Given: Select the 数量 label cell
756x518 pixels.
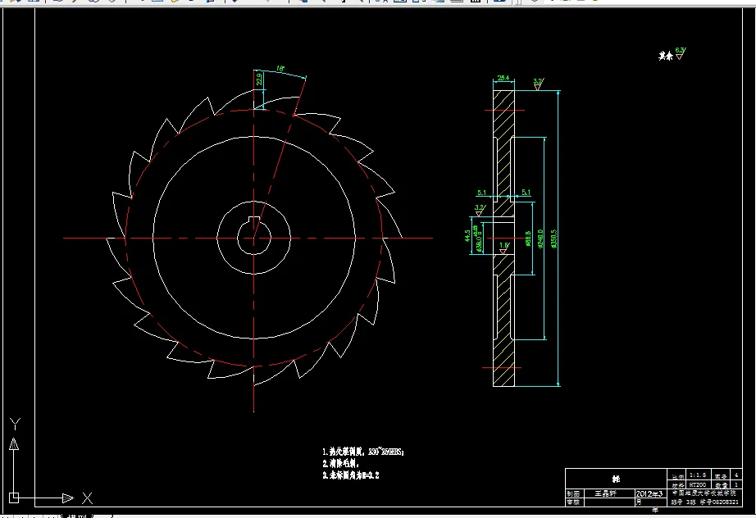Looking at the screenshot, I should (722, 484).
